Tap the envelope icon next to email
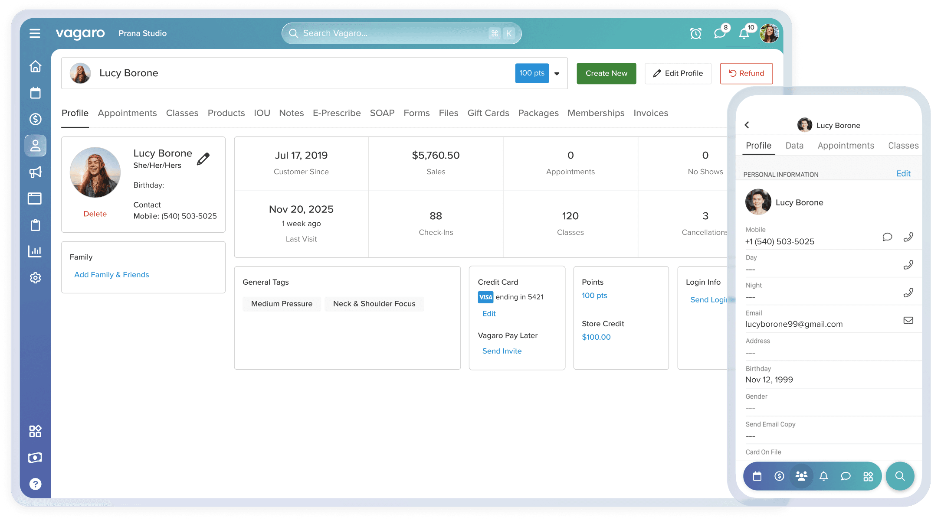Screen dimensions: 931x520 (x=908, y=321)
